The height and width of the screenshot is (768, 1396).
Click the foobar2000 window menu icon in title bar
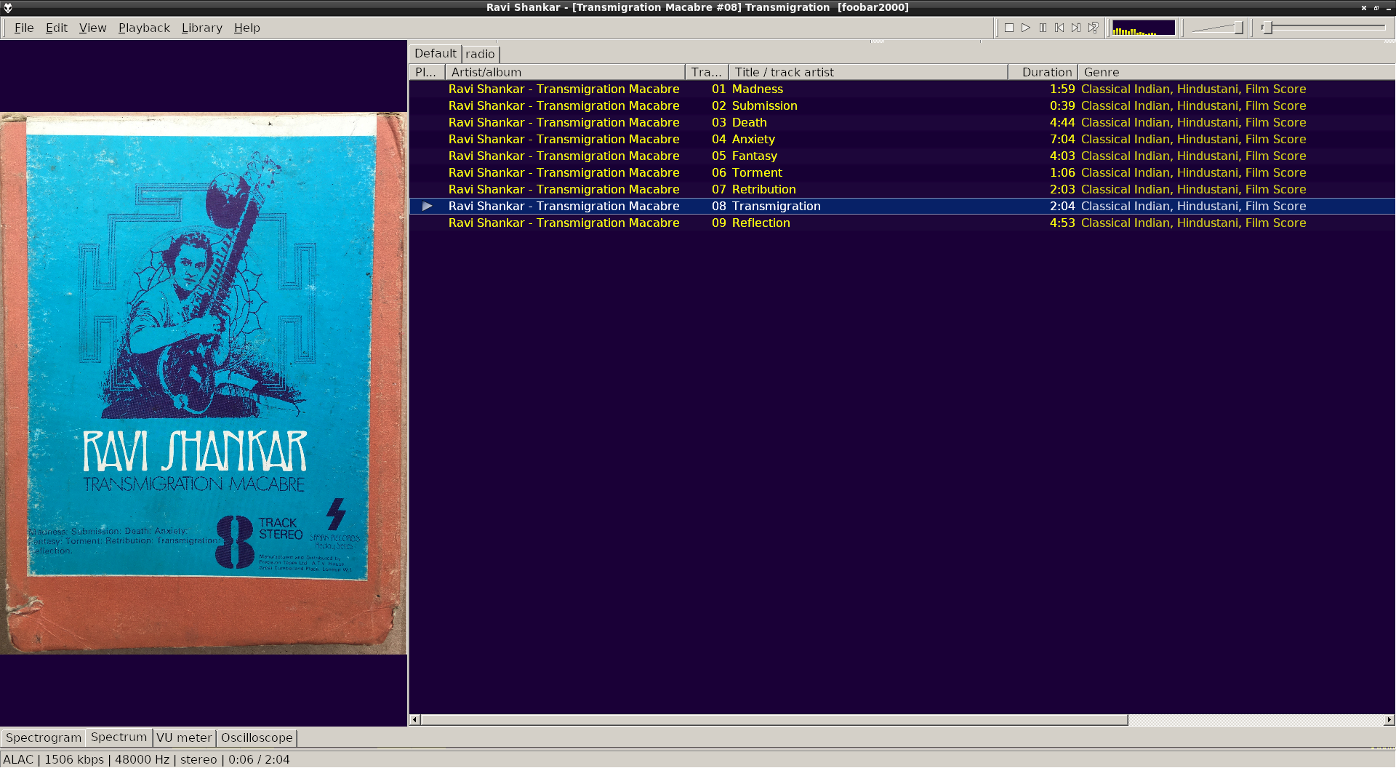click(8, 7)
